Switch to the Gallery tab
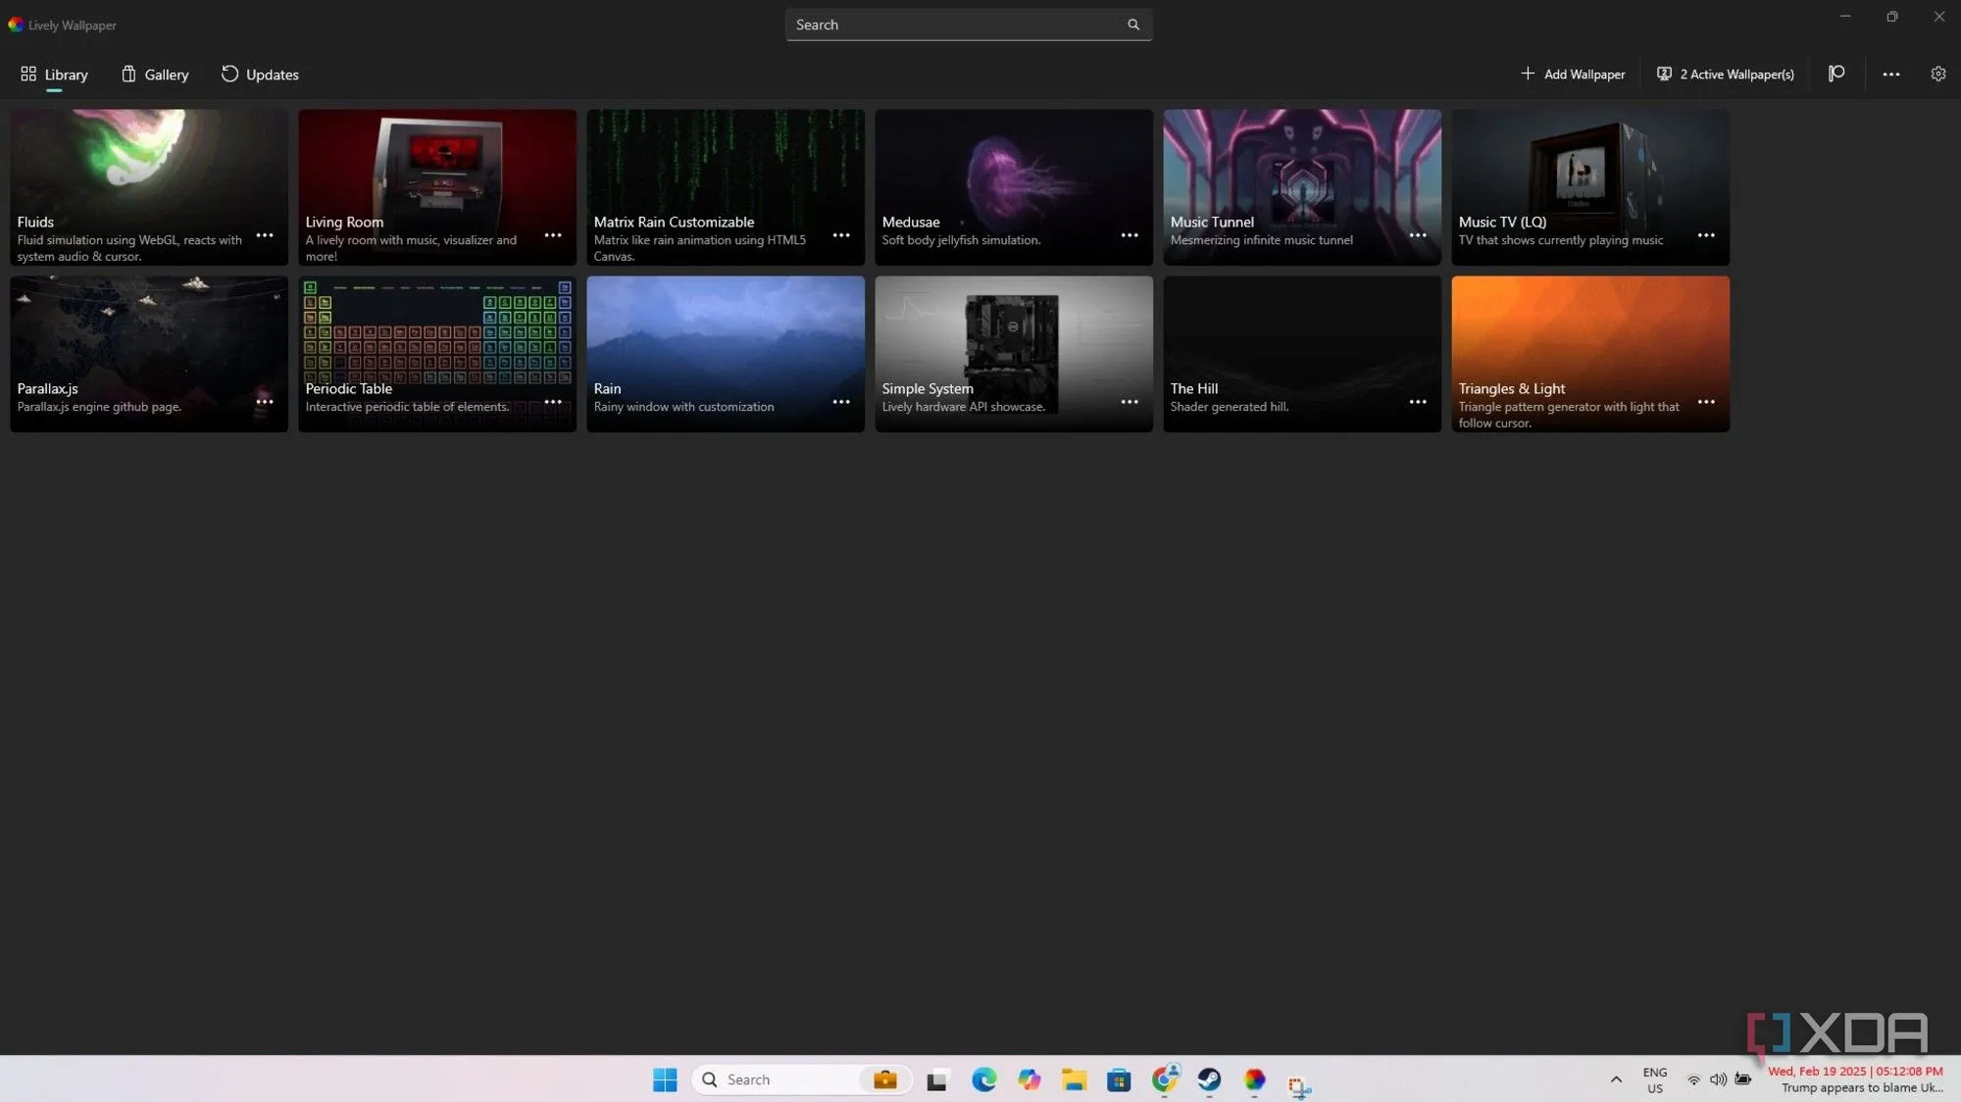 [155, 75]
